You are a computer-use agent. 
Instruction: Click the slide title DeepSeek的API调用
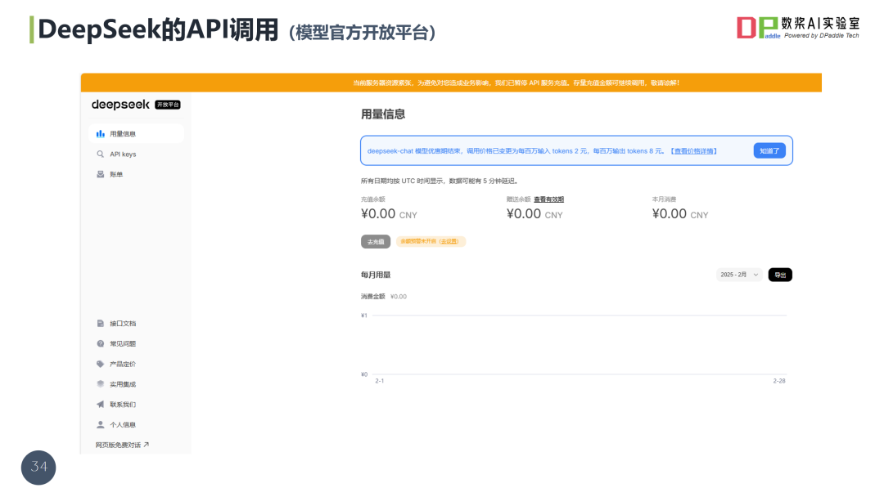tap(158, 29)
